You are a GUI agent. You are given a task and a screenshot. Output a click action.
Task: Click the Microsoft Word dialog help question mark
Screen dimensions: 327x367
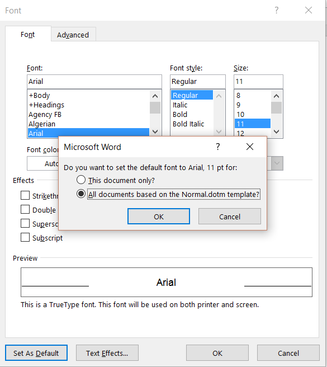point(218,147)
